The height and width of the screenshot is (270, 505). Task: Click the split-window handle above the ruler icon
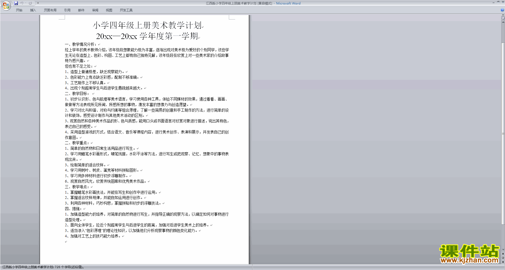[x=503, y=15]
